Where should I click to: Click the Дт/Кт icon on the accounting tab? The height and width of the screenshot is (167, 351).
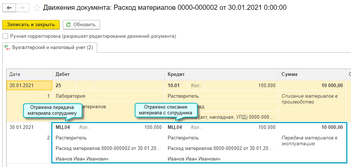point(8,48)
